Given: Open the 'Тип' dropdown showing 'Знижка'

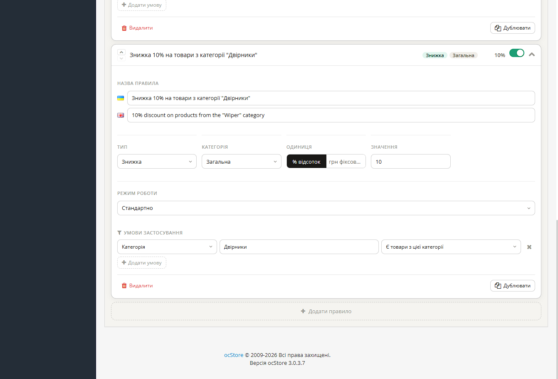Looking at the screenshot, I should coord(157,162).
